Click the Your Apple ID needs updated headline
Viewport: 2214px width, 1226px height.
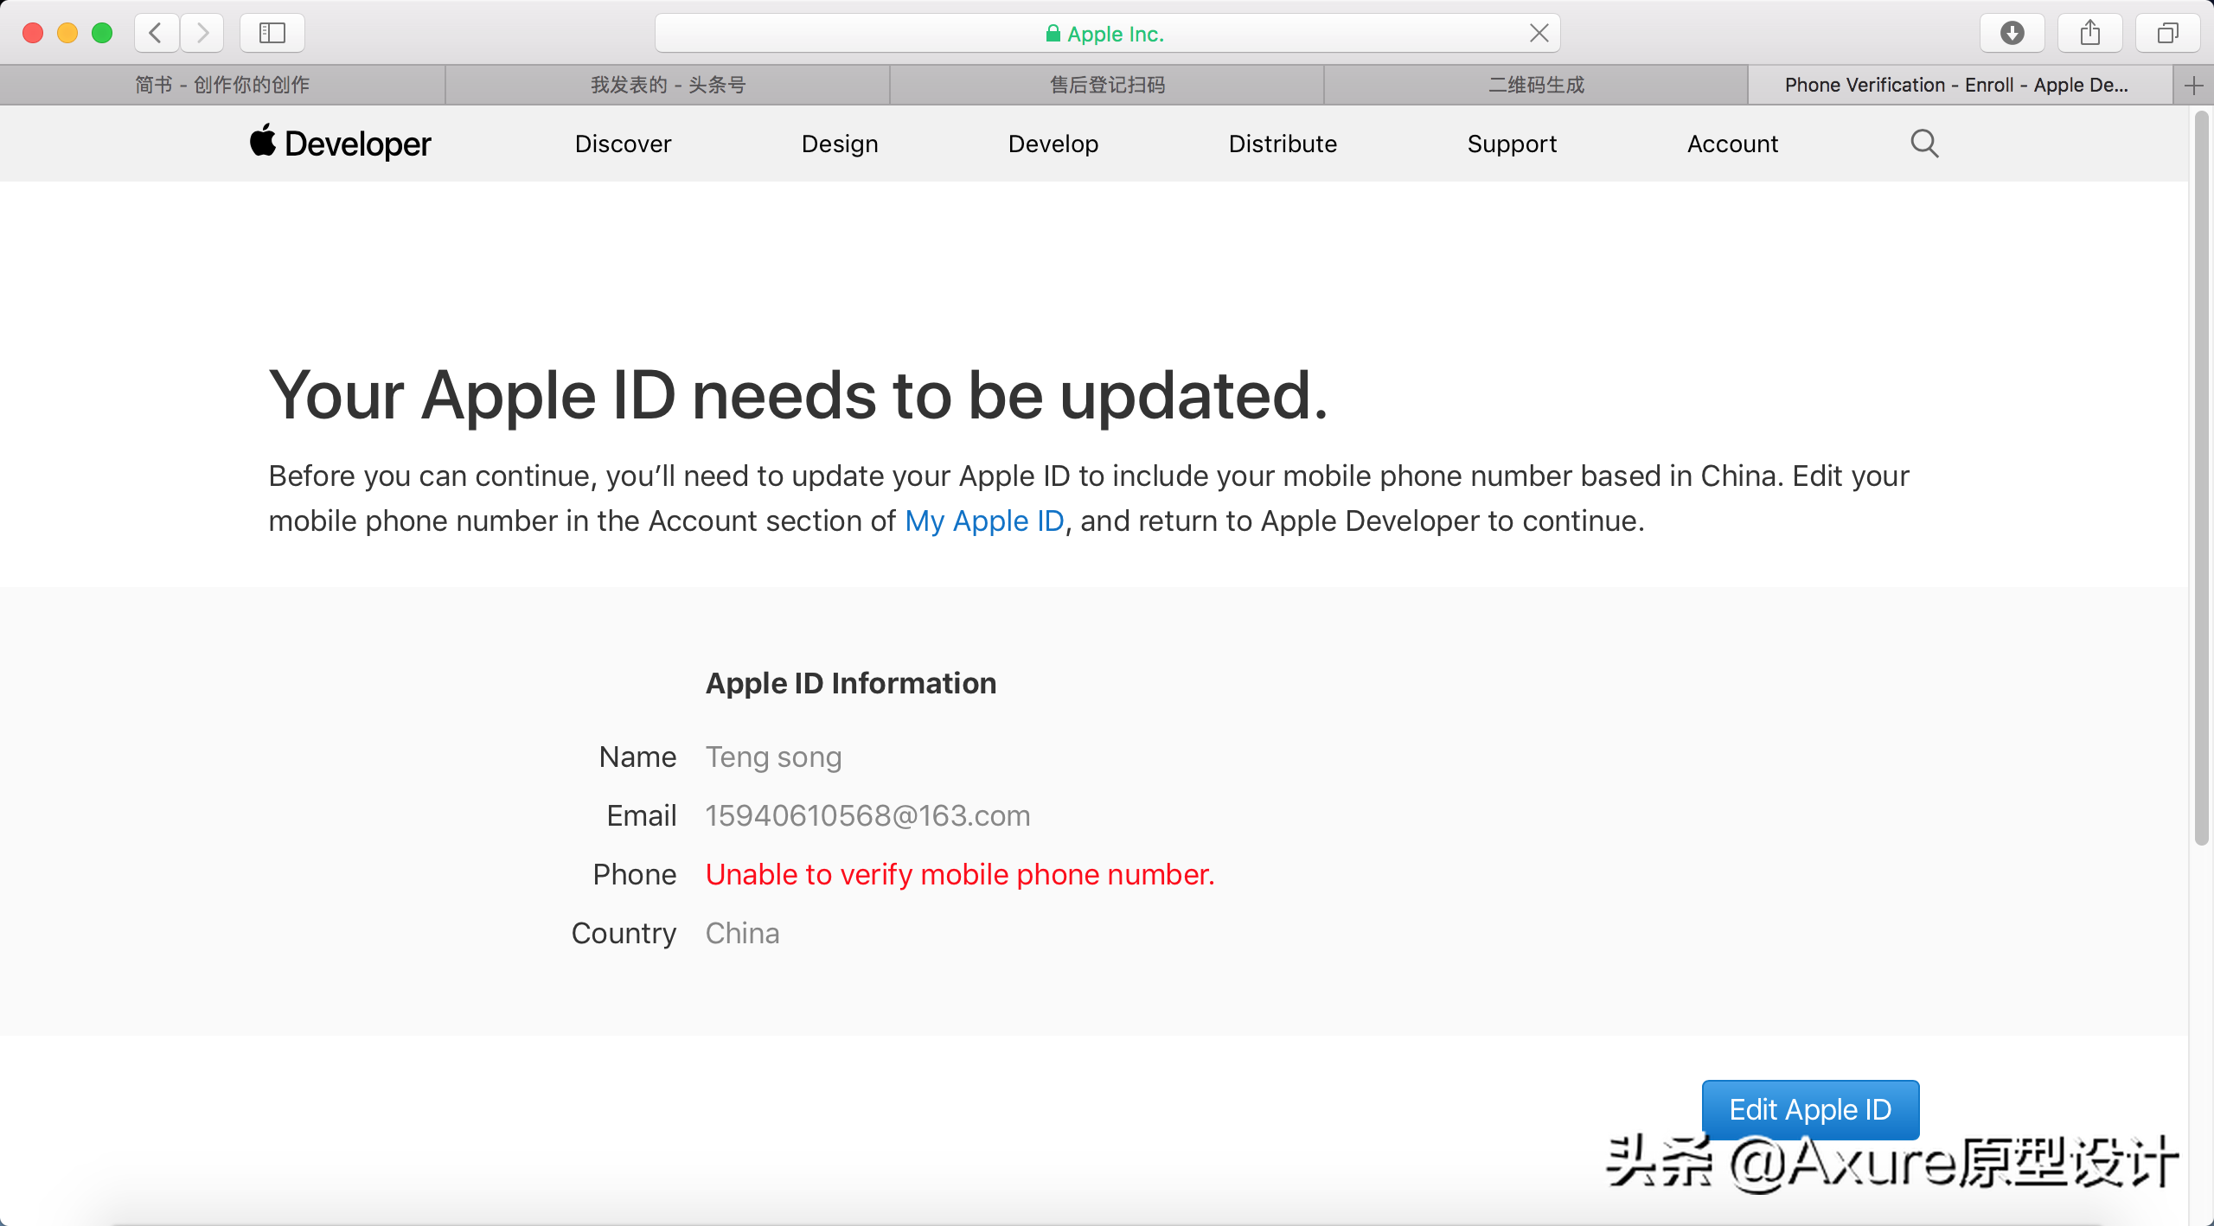pyautogui.click(x=798, y=395)
